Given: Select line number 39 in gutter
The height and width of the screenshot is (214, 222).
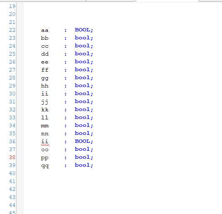Looking at the screenshot, I should [12, 165].
